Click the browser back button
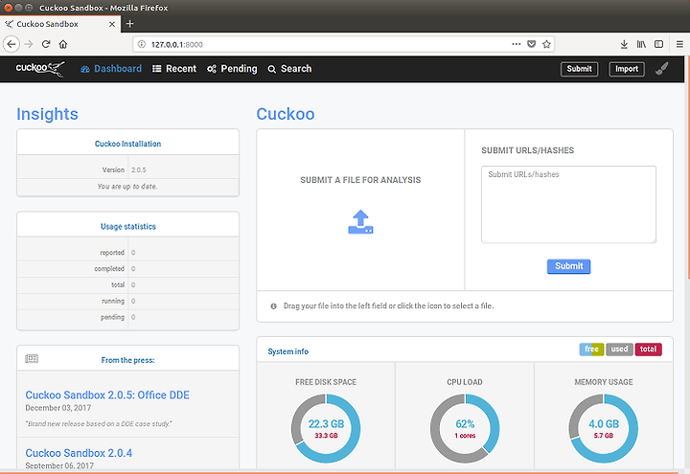690x474 pixels. click(11, 44)
